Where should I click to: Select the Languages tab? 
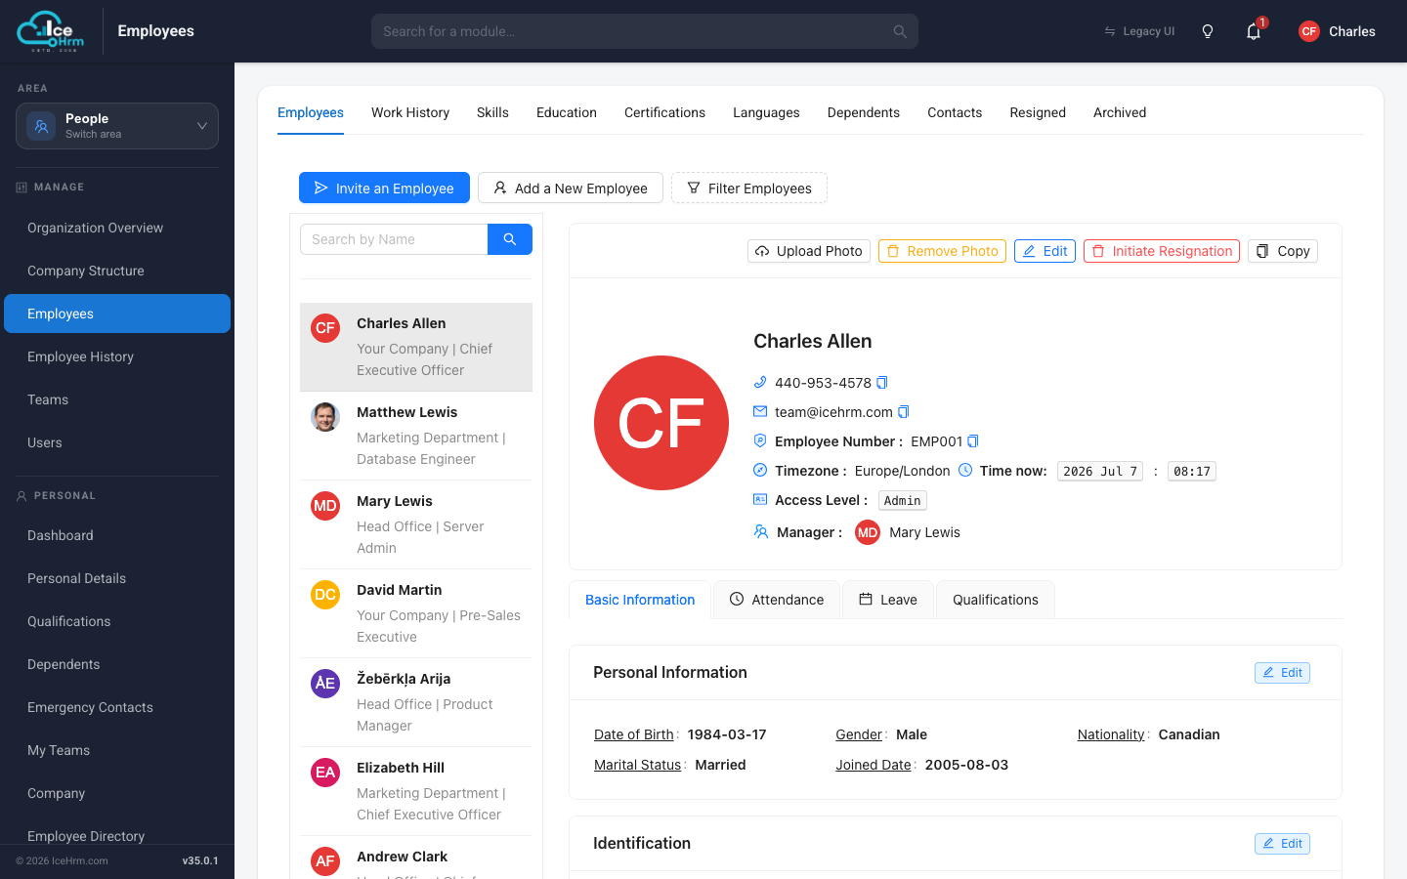tap(766, 112)
